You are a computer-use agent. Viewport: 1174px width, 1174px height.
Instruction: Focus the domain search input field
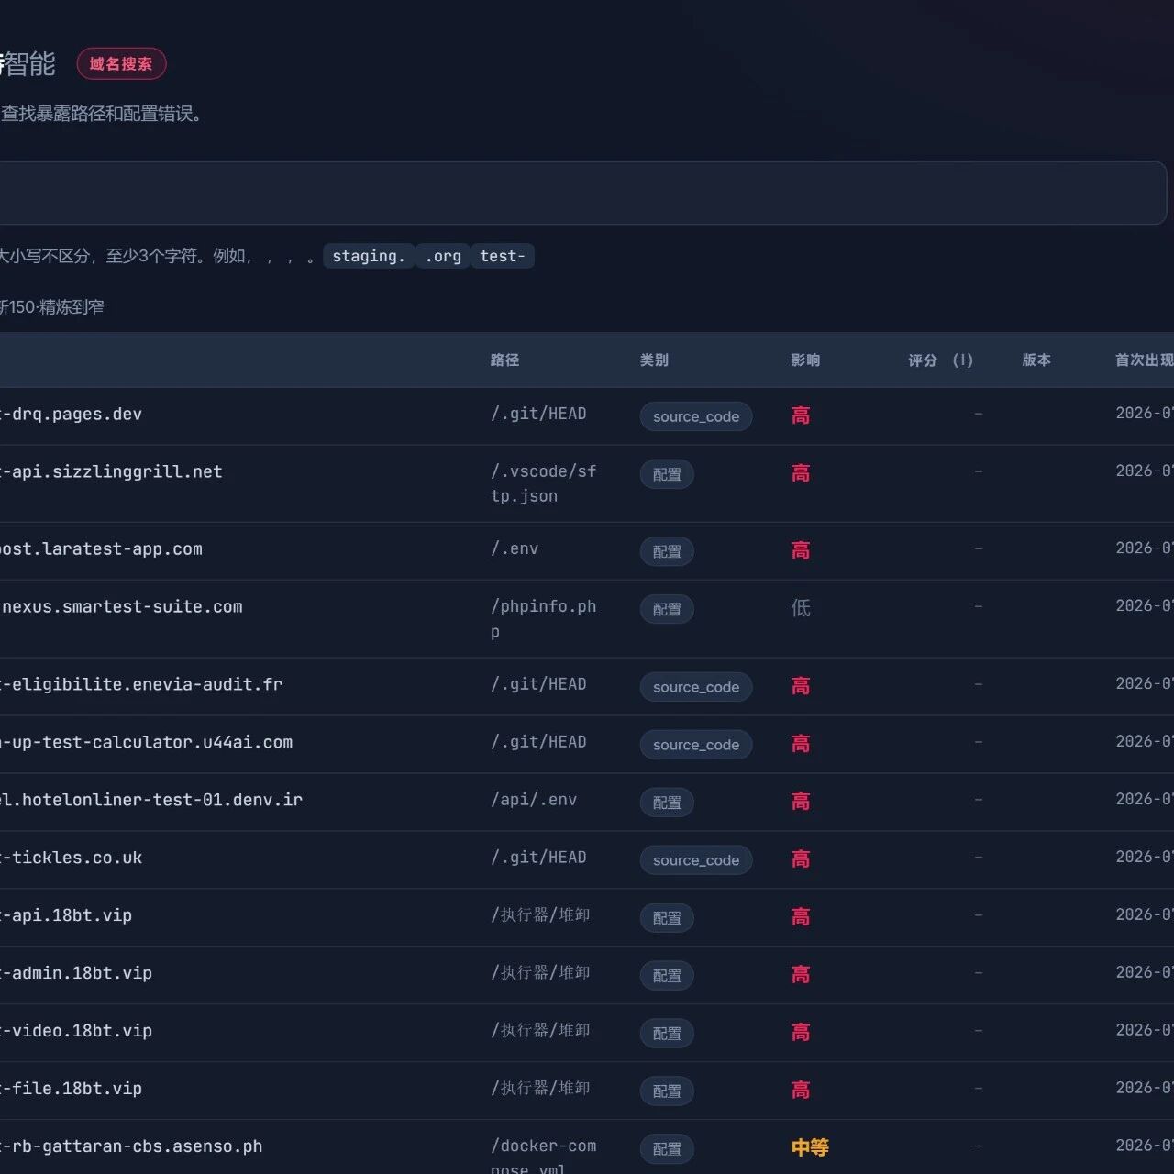[582, 193]
